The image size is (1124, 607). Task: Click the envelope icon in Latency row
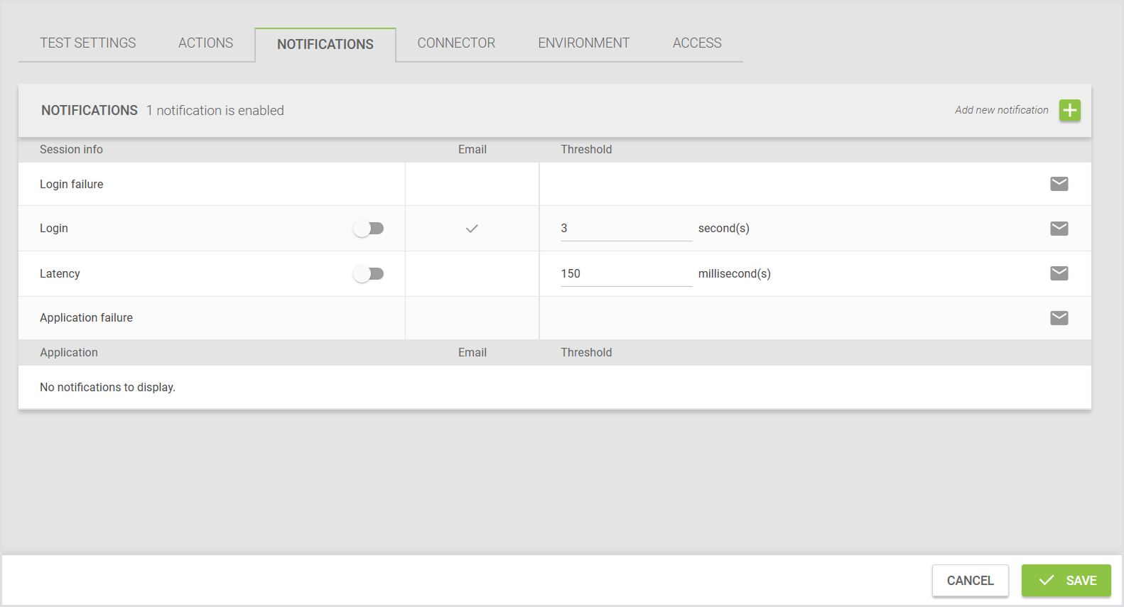coord(1059,273)
